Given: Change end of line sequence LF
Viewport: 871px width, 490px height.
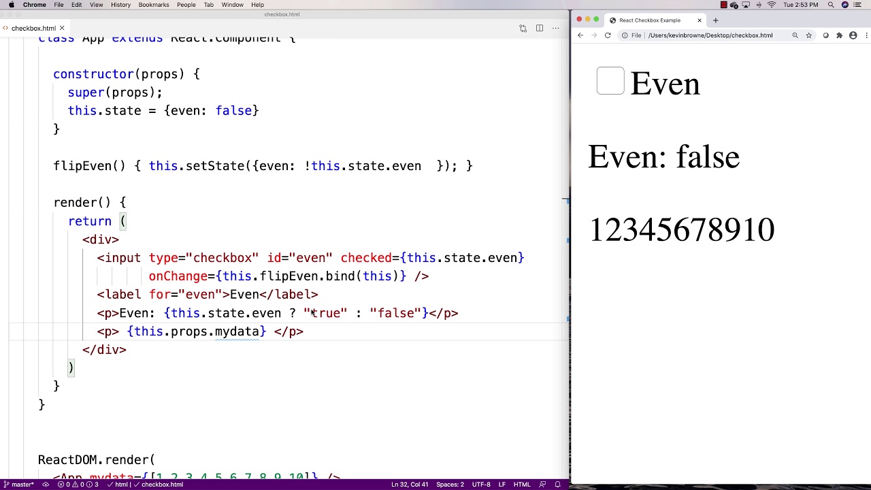Looking at the screenshot, I should 502,485.
